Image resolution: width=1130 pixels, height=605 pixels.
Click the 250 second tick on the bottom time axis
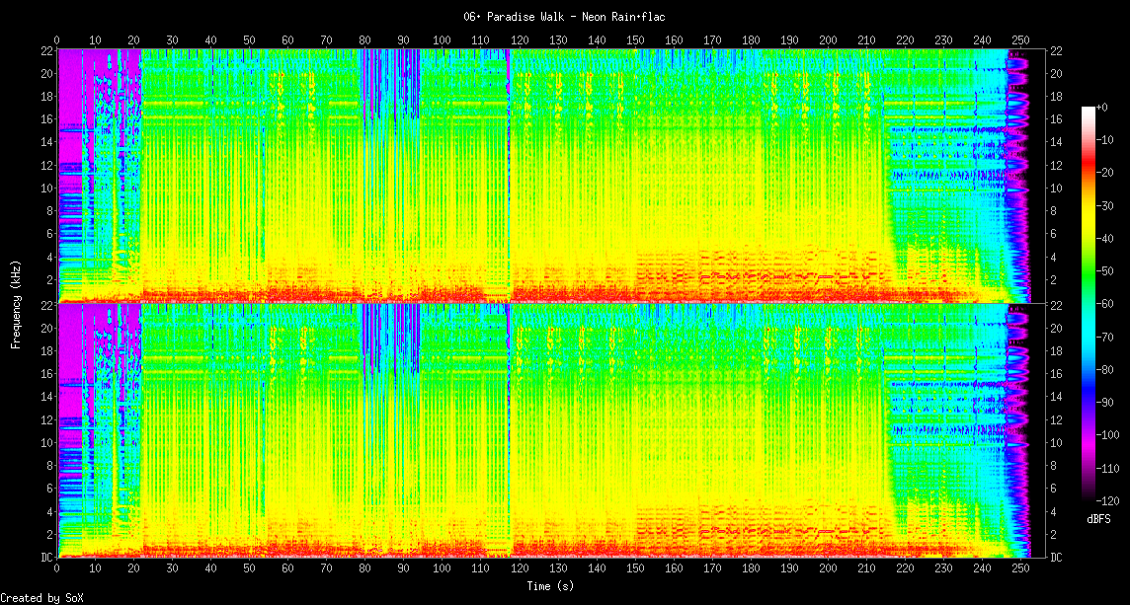coord(1020,569)
